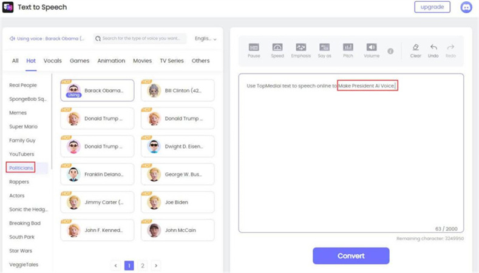Select YouTubers category
479x273 pixels.
[21, 154]
